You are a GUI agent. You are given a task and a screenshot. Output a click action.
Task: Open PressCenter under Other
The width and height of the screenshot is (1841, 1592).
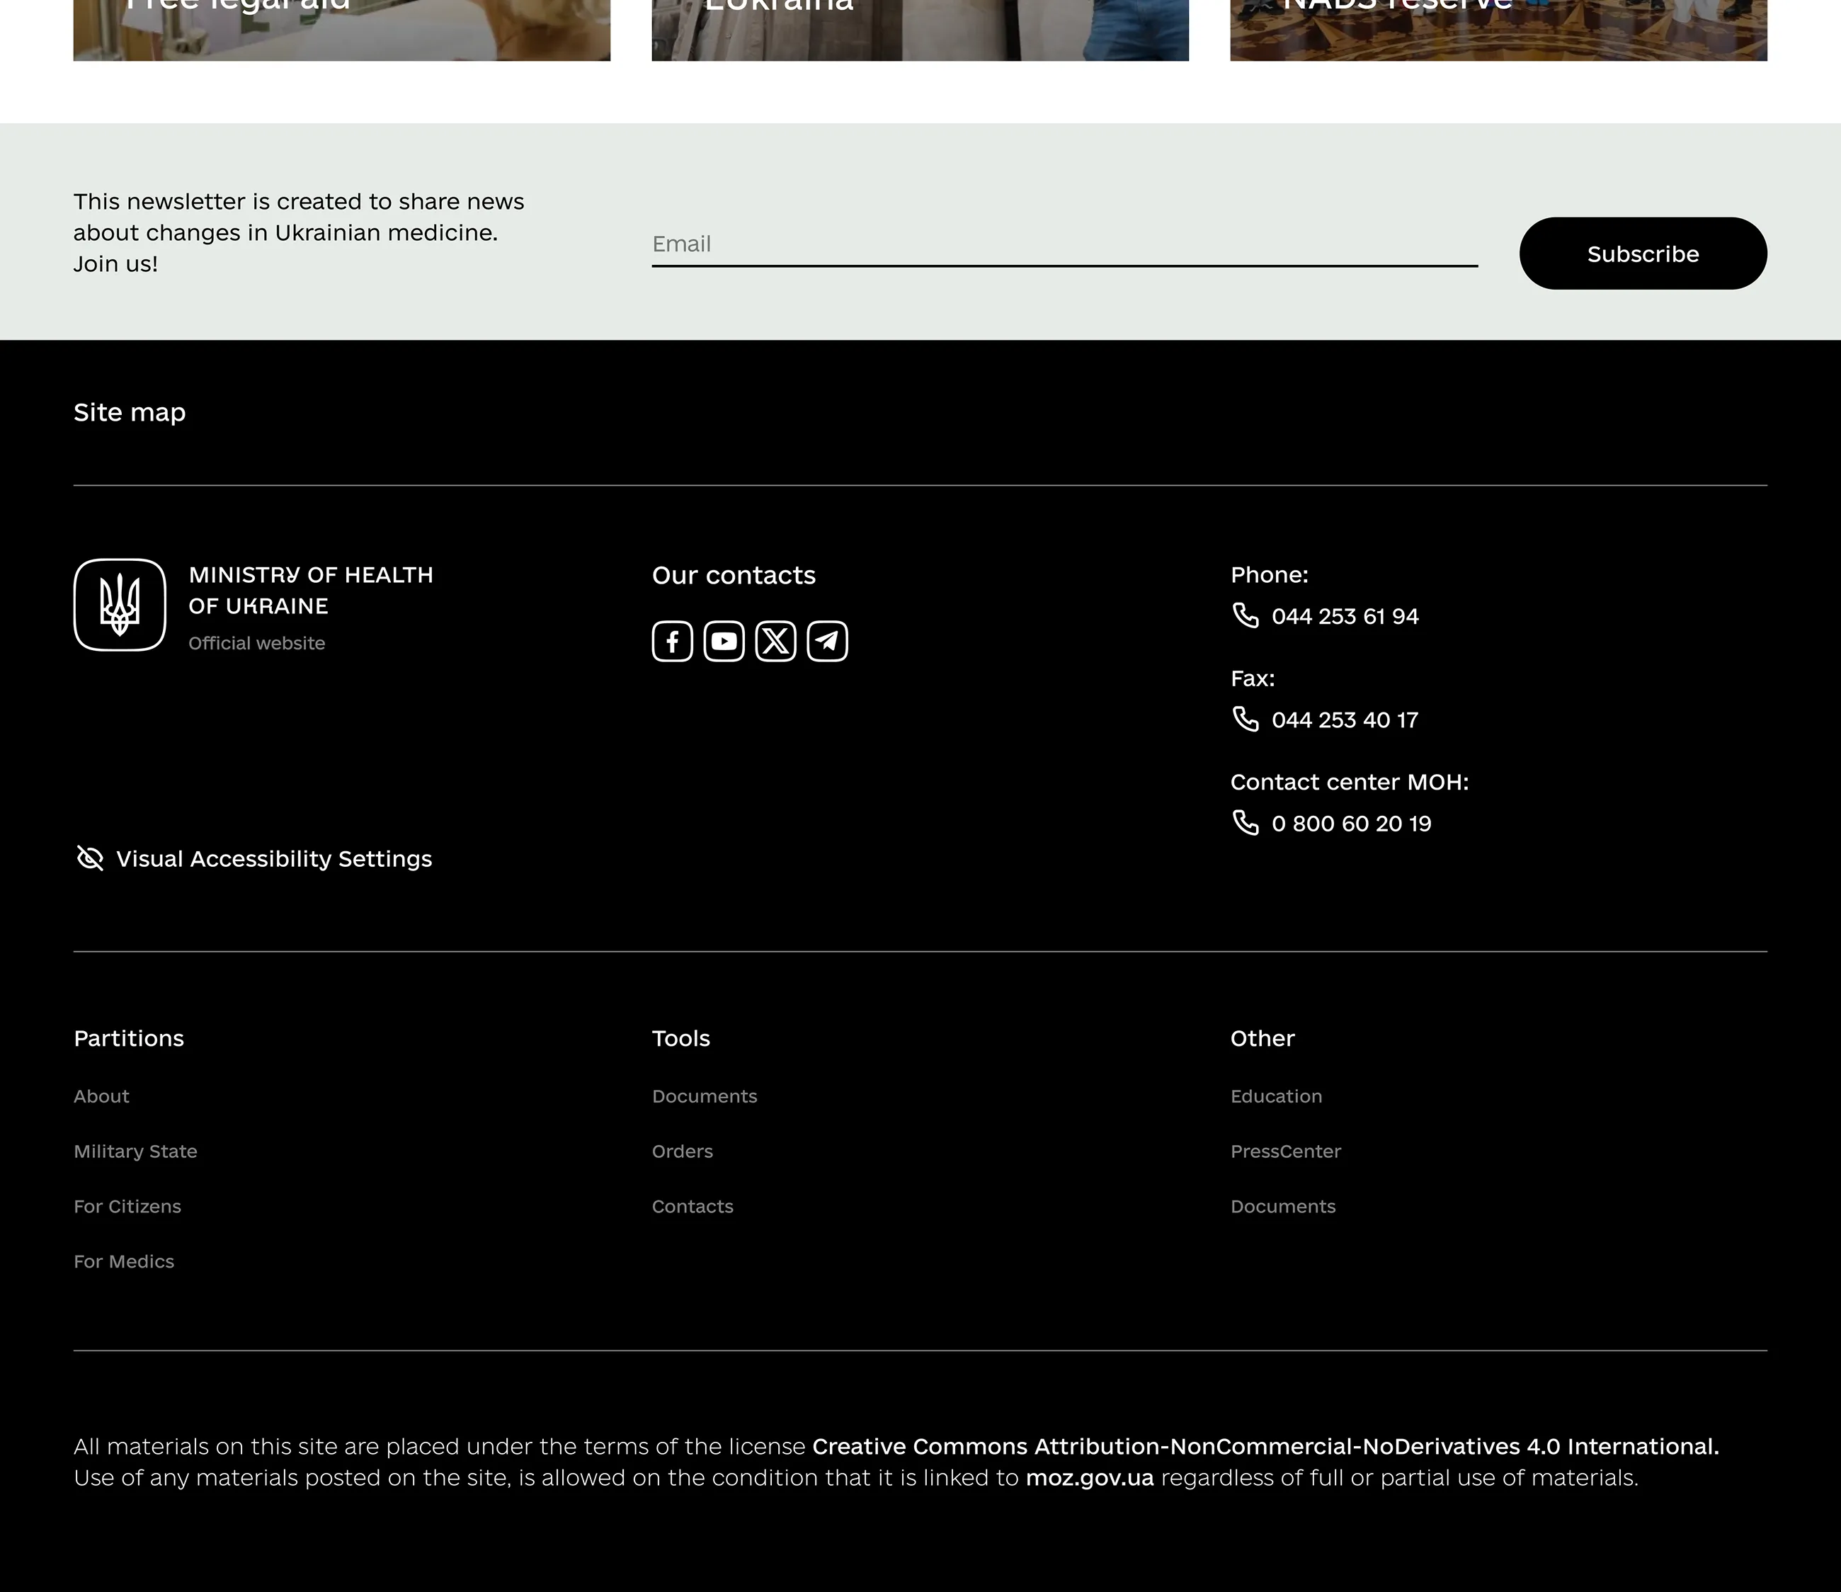1284,1151
